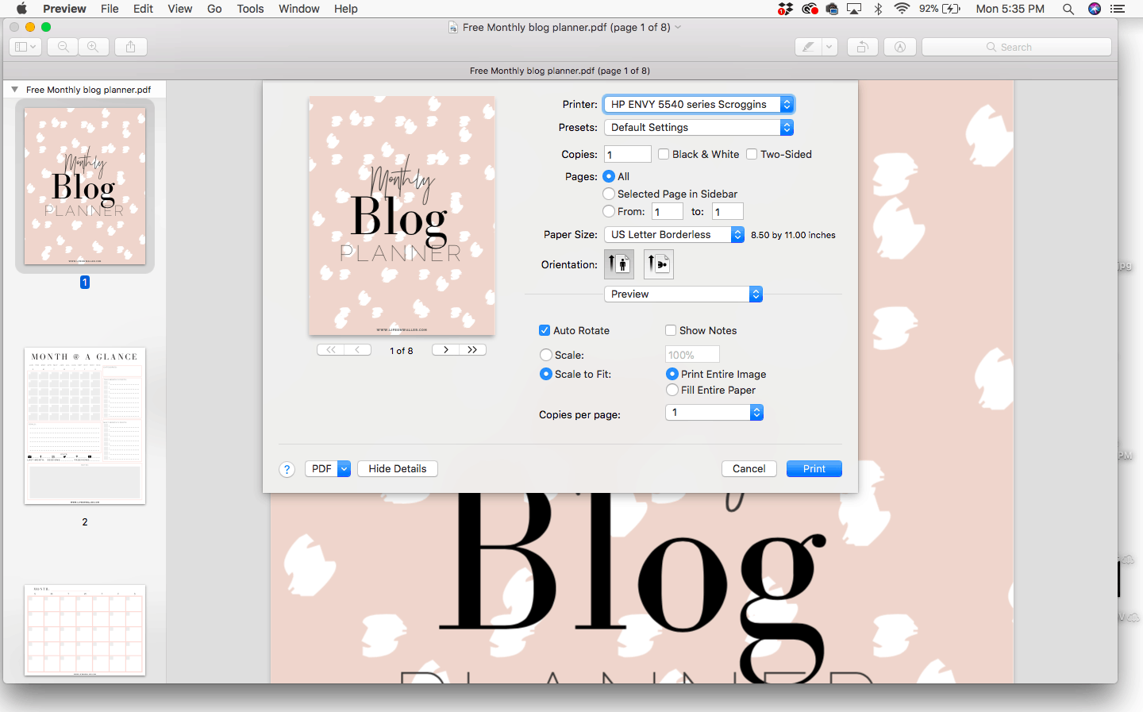Click the blue Print button

tap(814, 469)
